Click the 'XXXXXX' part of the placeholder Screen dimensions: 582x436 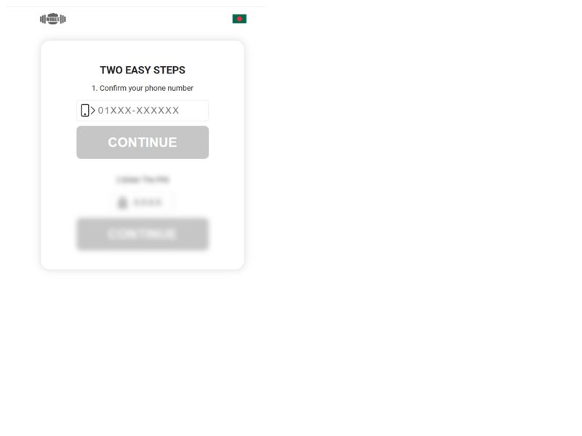pos(158,110)
